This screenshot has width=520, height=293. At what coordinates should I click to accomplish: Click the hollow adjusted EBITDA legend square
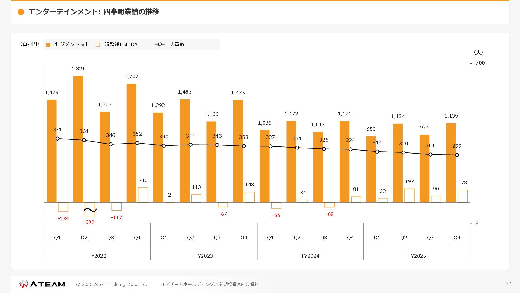pyautogui.click(x=98, y=45)
